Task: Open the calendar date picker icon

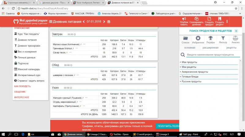Action: click(108, 22)
